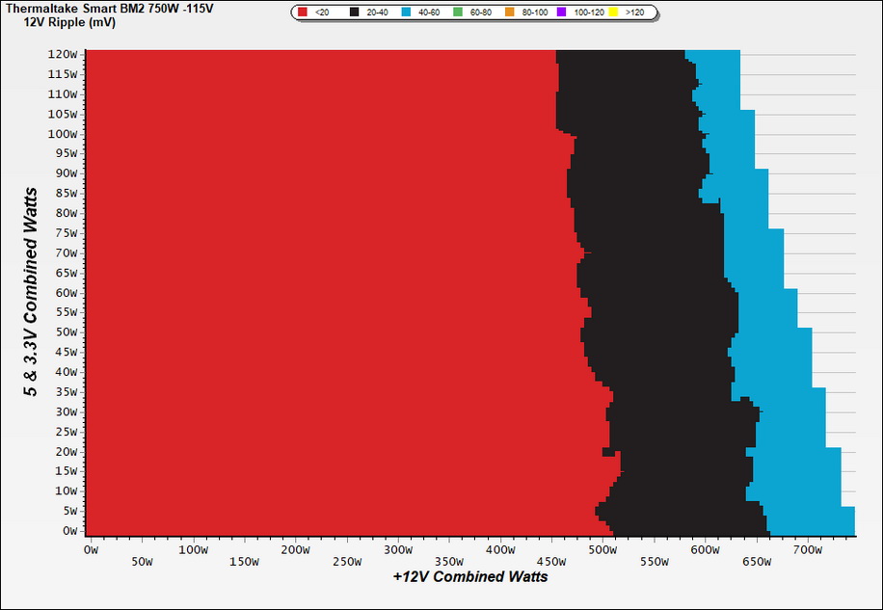Screen dimensions: 883x610
Task: Click the '100-120' legend label text
Action: (x=589, y=13)
